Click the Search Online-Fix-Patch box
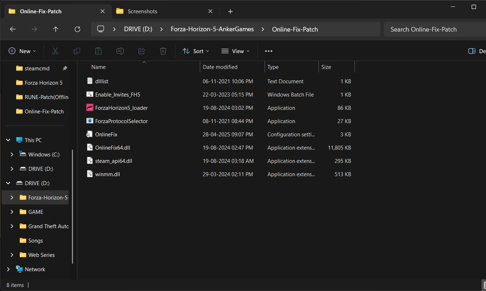 (x=435, y=29)
